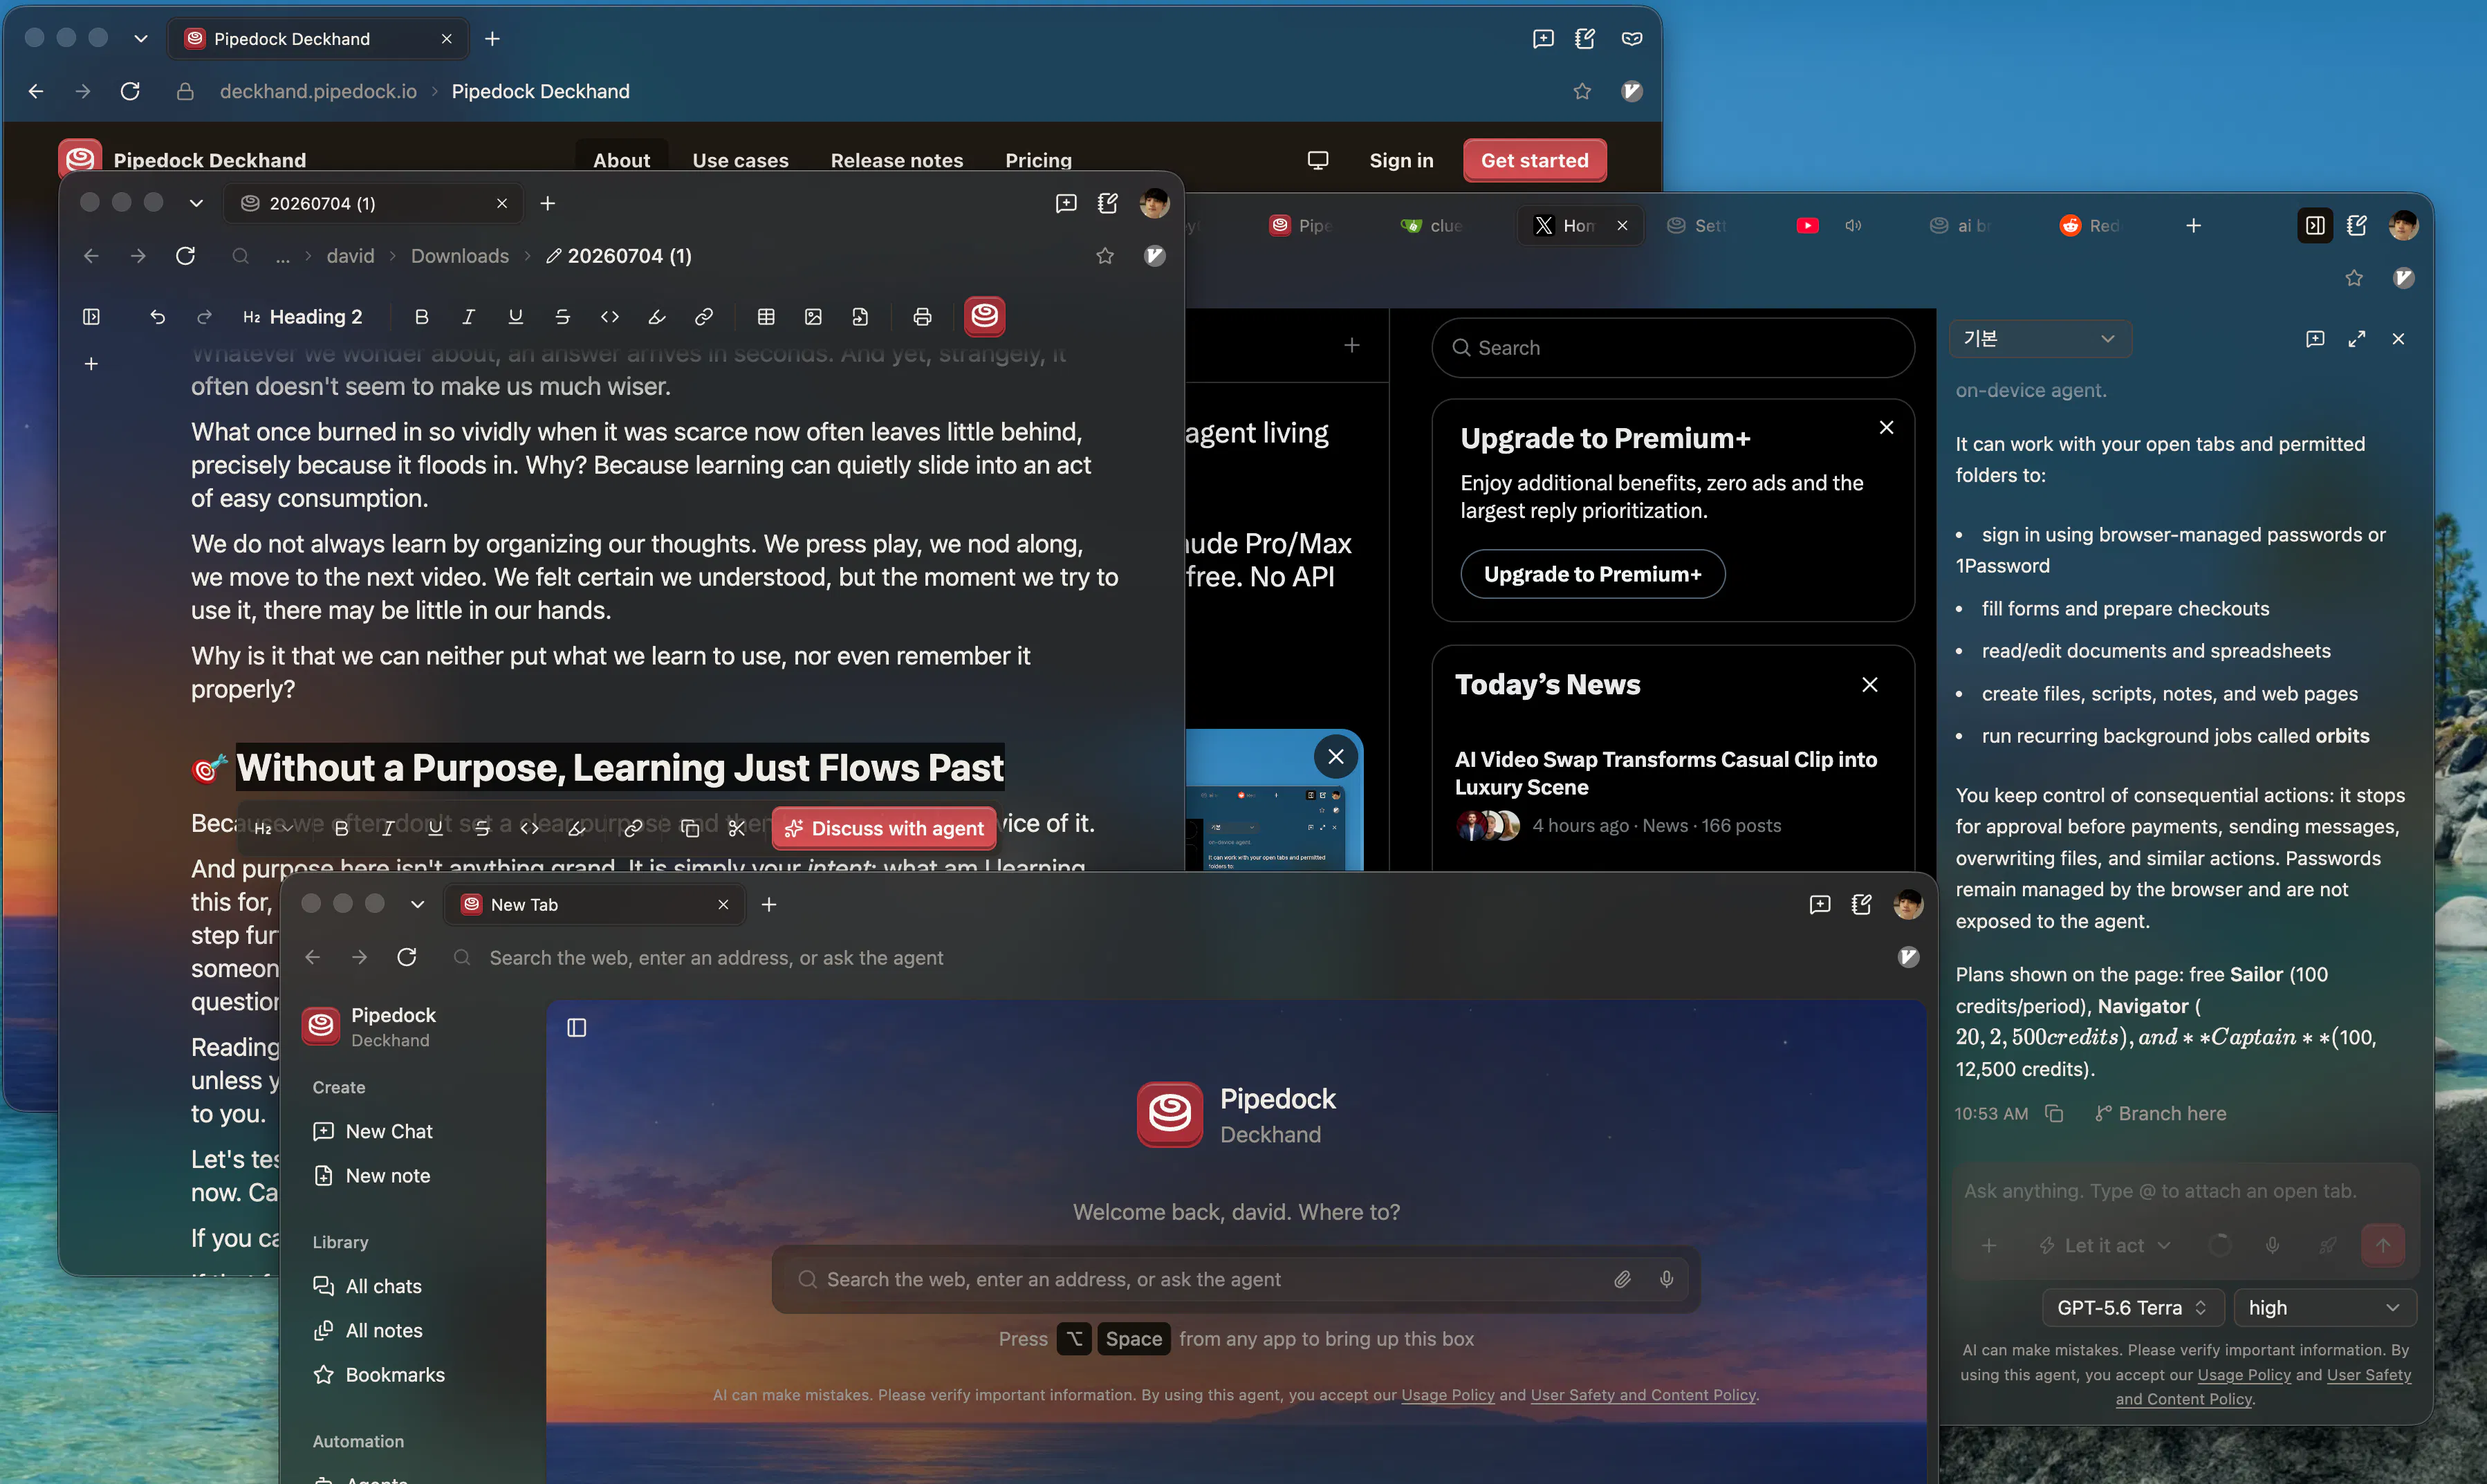The image size is (2487, 1484).
Task: Open Usage Policy link in the New Tab footer
Action: [x=1448, y=1395]
